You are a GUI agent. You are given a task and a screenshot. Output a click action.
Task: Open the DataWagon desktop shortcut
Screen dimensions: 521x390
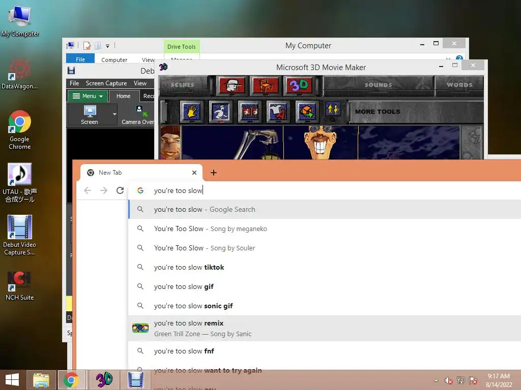(20, 74)
